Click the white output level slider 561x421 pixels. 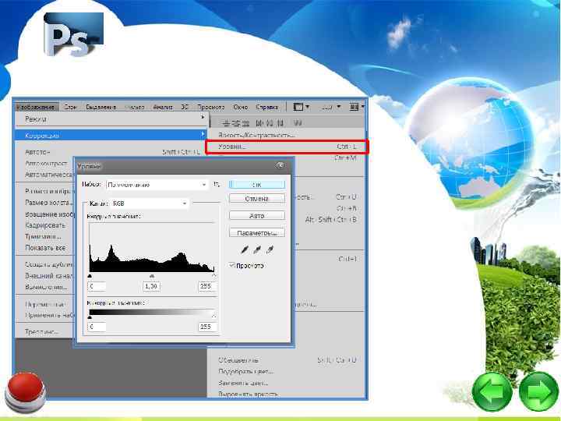[214, 317]
